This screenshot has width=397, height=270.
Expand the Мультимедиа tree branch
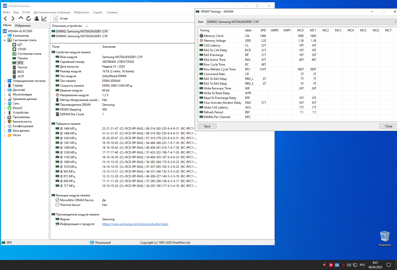5,94
